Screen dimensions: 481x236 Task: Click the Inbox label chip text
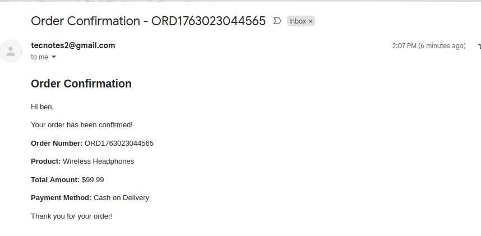(297, 21)
